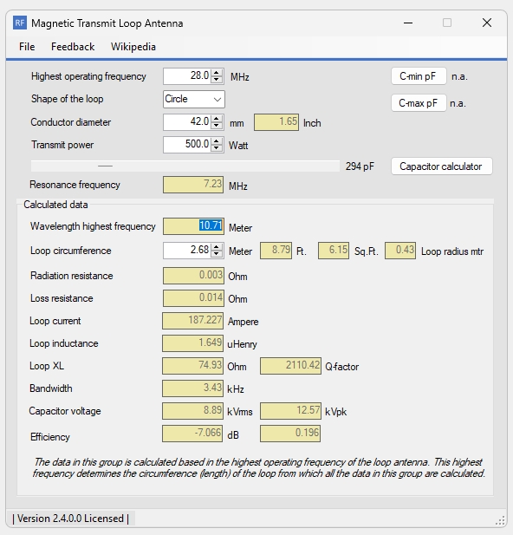Click the RF application icon in the title bar
The width and height of the screenshot is (513, 535).
pos(19,23)
